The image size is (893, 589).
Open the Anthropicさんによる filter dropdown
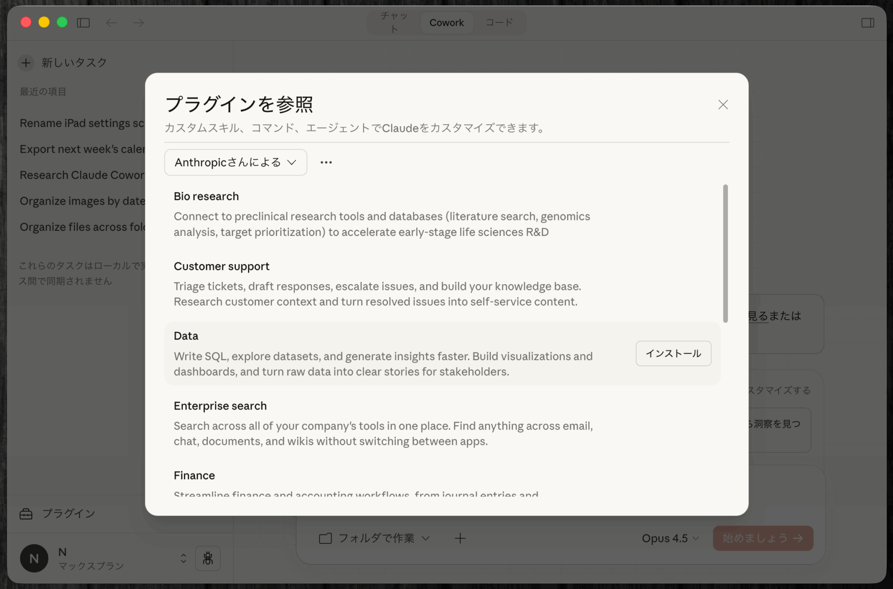click(235, 162)
